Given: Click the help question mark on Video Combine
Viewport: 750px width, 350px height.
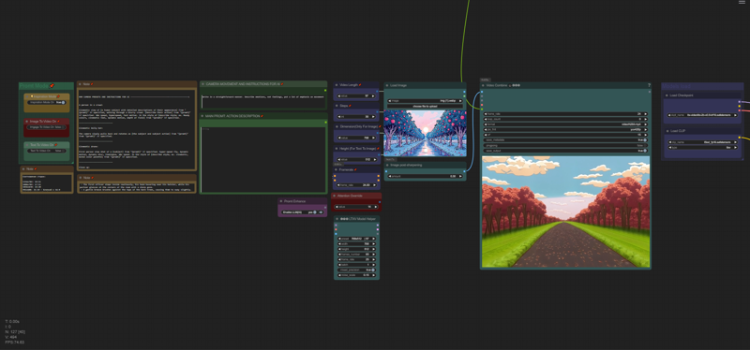Looking at the screenshot, I should pos(649,85).
